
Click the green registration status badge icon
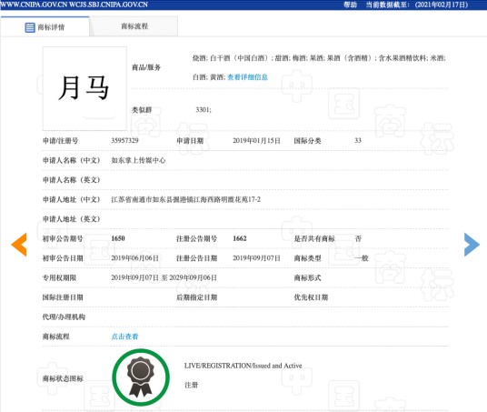pos(141,377)
